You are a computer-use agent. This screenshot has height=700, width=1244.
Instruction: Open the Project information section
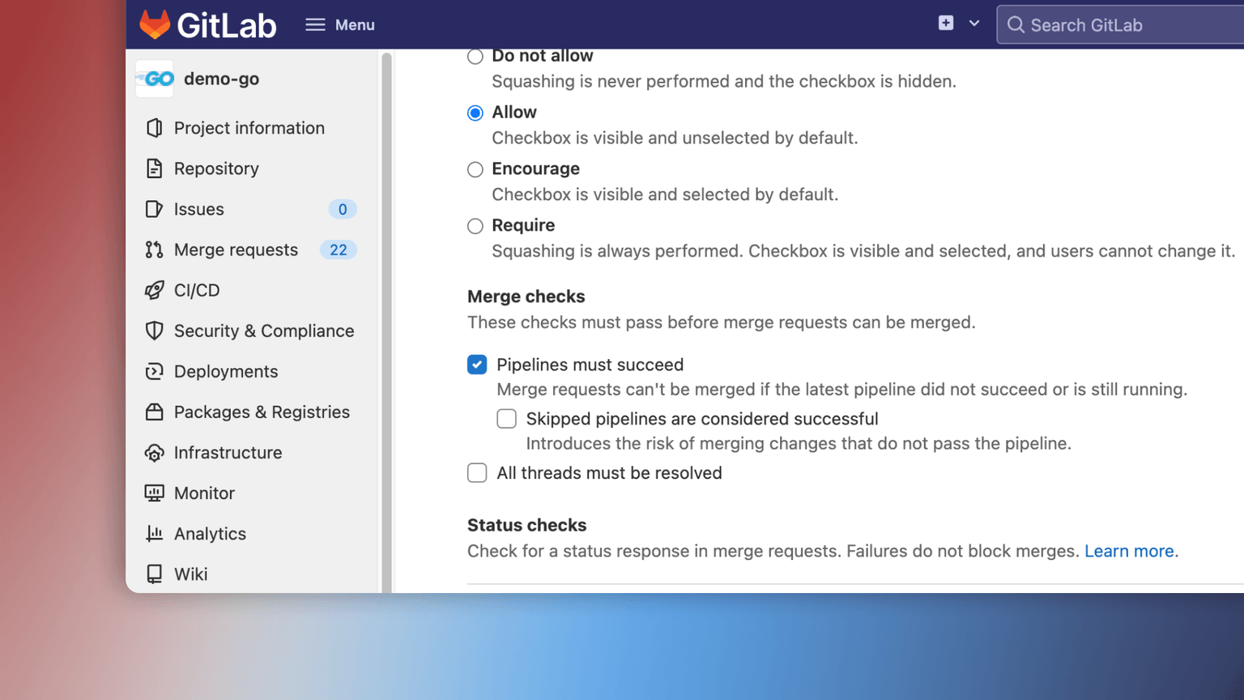pyautogui.click(x=249, y=128)
